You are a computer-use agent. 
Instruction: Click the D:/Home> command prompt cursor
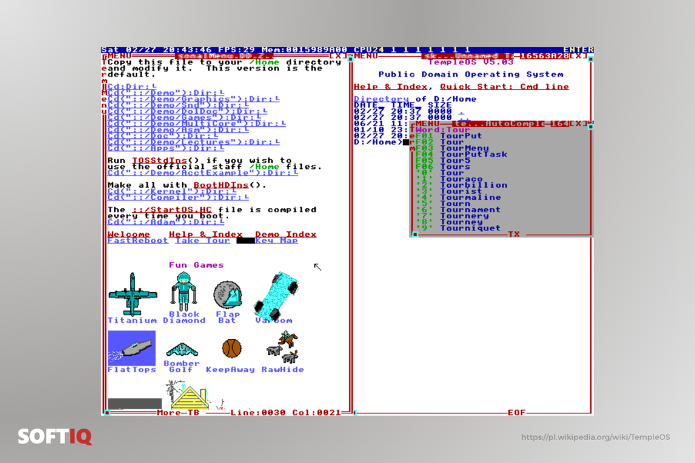click(x=406, y=142)
